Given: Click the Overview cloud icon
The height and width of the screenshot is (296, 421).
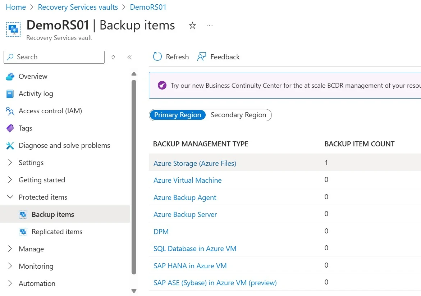Looking at the screenshot, I should coord(10,76).
